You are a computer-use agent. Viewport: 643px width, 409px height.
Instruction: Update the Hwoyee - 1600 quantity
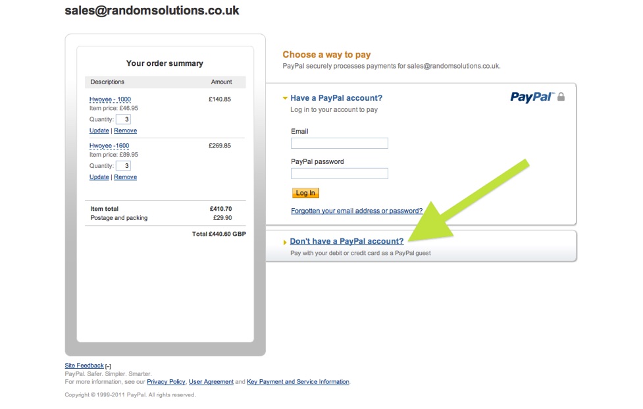point(99,177)
